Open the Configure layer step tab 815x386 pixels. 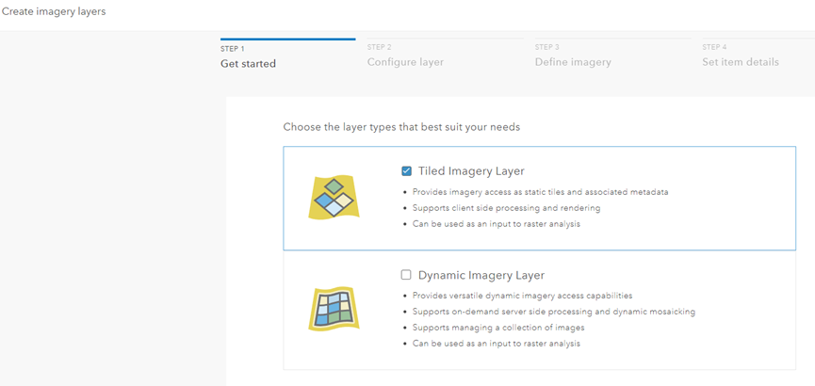click(405, 62)
